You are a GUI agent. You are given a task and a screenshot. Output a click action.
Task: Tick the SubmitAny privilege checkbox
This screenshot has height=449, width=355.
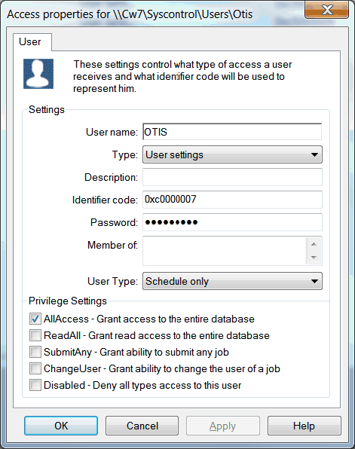point(35,352)
